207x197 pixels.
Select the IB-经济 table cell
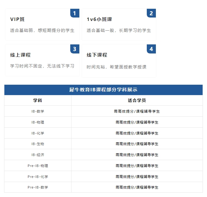[x=38, y=155]
